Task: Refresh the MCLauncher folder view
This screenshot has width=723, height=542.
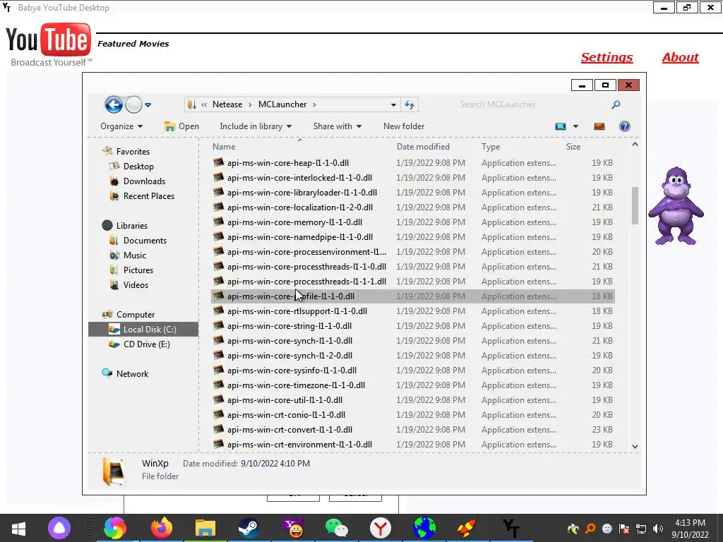Action: coord(410,104)
